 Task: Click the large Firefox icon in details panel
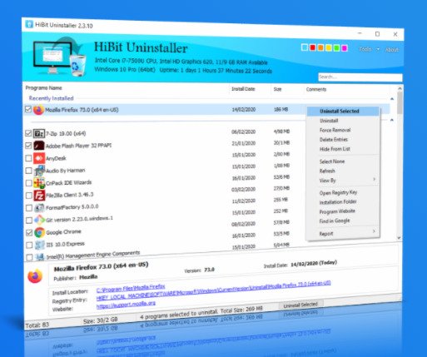point(35,275)
